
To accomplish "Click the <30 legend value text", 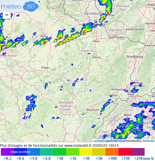I will coord(86,158).
